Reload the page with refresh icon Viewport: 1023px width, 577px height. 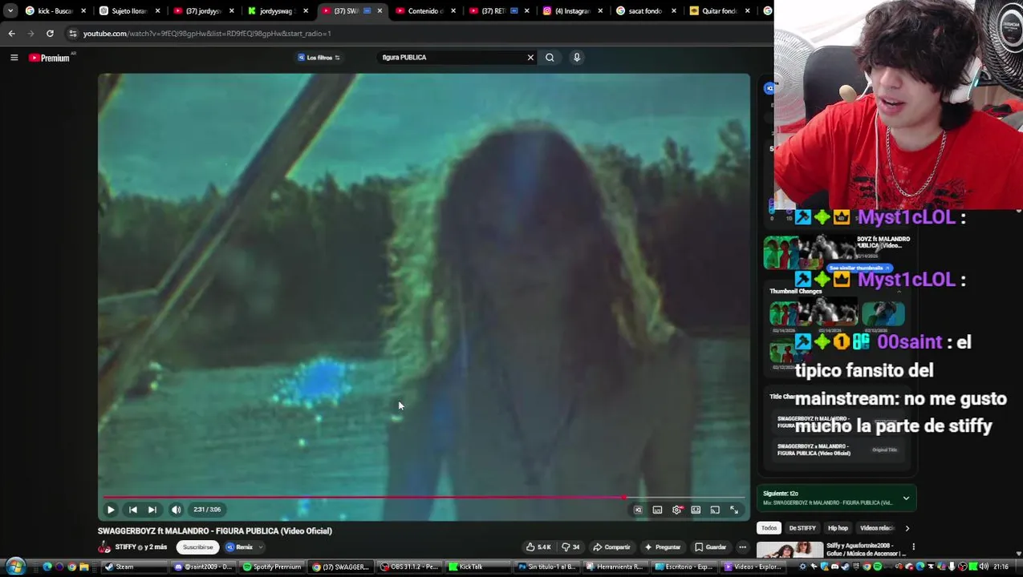pos(50,34)
